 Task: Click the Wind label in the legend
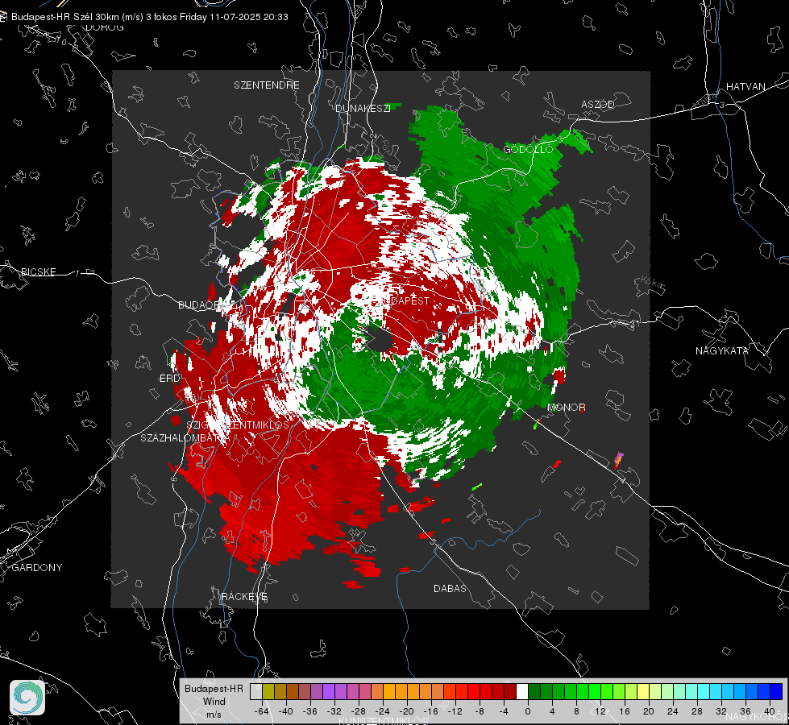tap(214, 702)
